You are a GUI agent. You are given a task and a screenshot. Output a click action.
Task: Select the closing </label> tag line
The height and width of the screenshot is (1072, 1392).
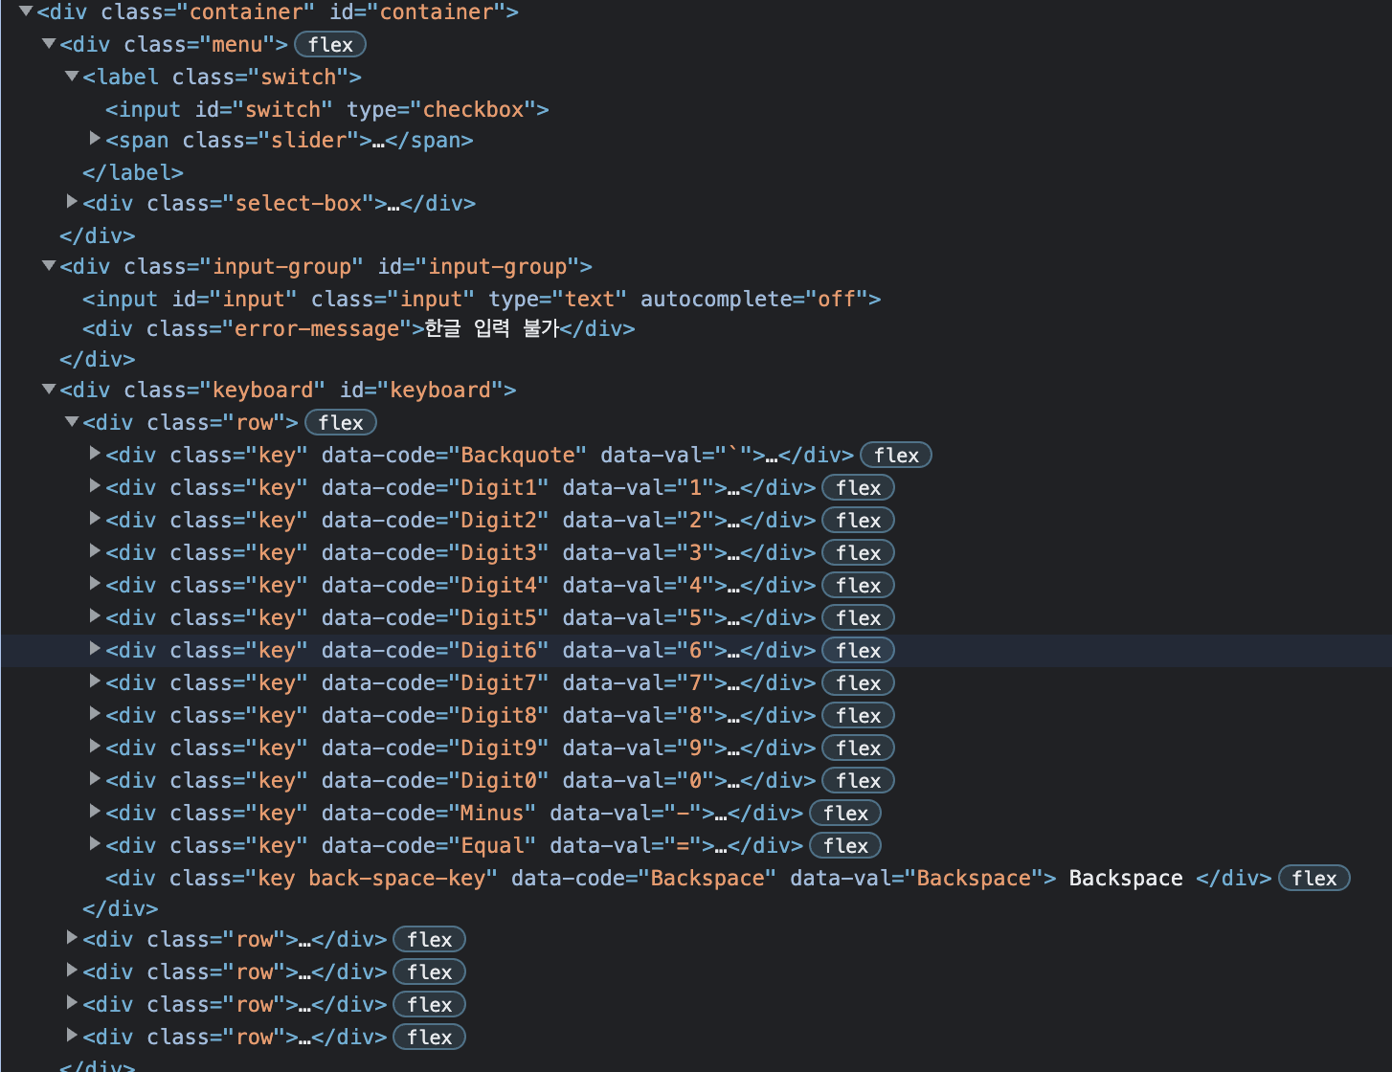point(133,172)
